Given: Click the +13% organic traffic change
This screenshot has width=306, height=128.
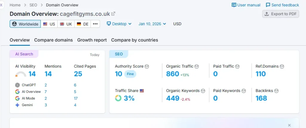Looking at the screenshot, I should pos(185,75).
